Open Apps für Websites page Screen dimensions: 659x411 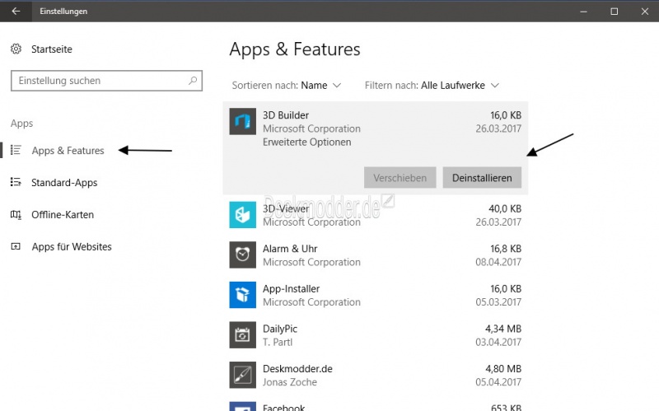pyautogui.click(x=72, y=247)
